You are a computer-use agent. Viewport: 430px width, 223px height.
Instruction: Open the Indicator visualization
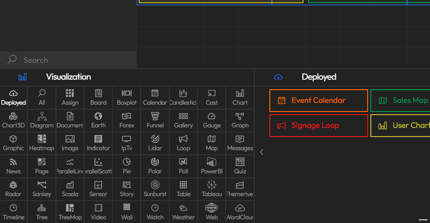point(98,143)
